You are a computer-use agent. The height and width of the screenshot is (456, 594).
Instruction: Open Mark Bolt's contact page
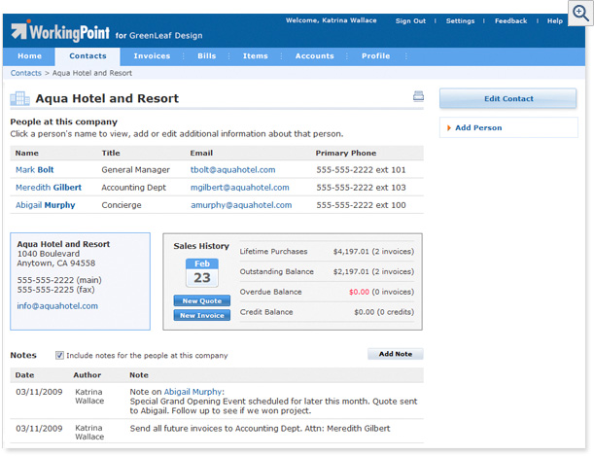tap(34, 170)
